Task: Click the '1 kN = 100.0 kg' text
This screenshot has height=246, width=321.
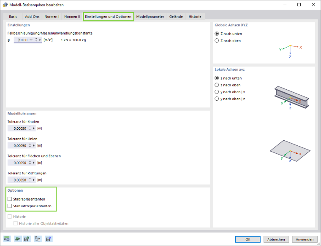Action: coord(73,40)
